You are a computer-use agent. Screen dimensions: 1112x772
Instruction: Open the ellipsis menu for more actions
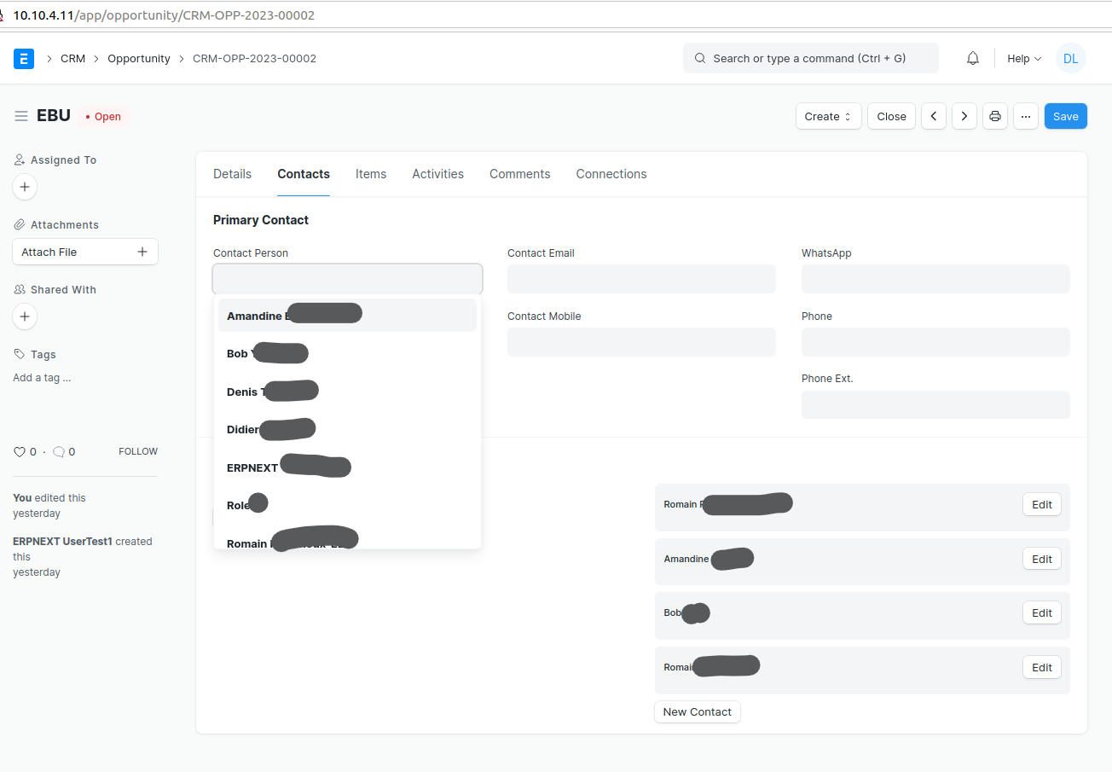[x=1026, y=116]
